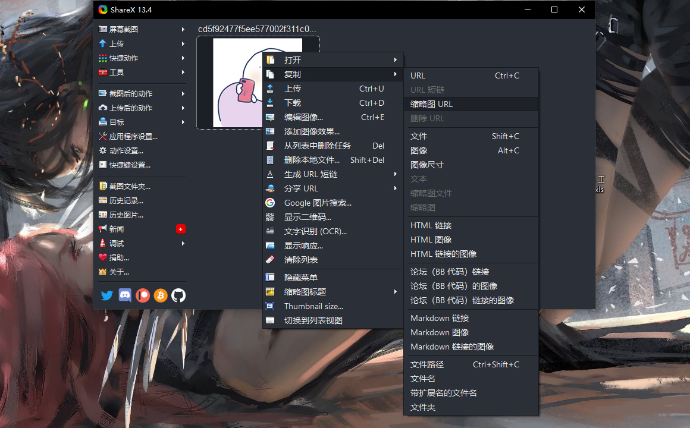The image size is (690, 428).
Task: Click the 文字识别 (OCR) icon
Action: tap(270, 231)
